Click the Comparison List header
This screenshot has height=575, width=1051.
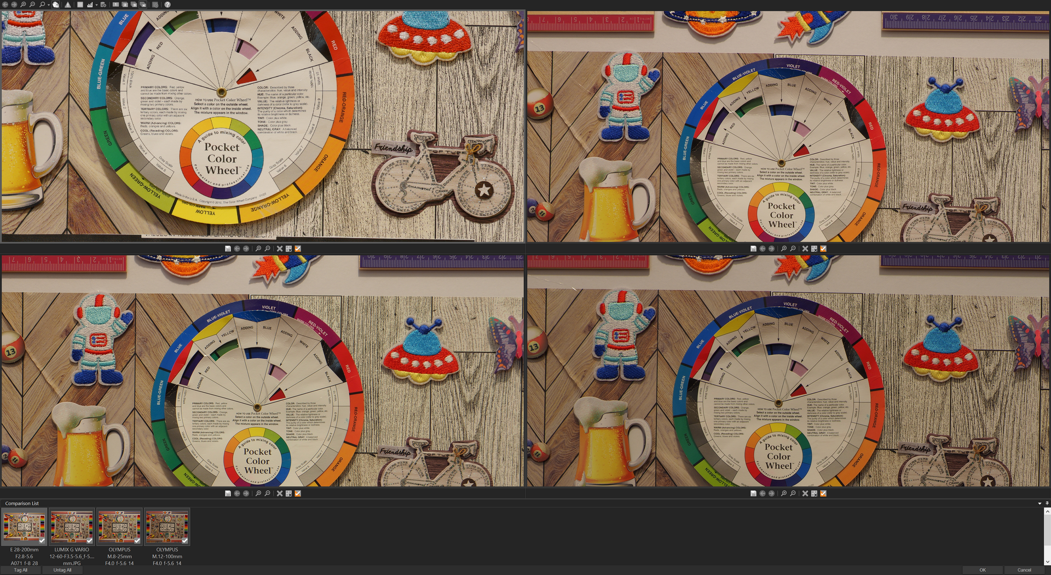coord(23,503)
